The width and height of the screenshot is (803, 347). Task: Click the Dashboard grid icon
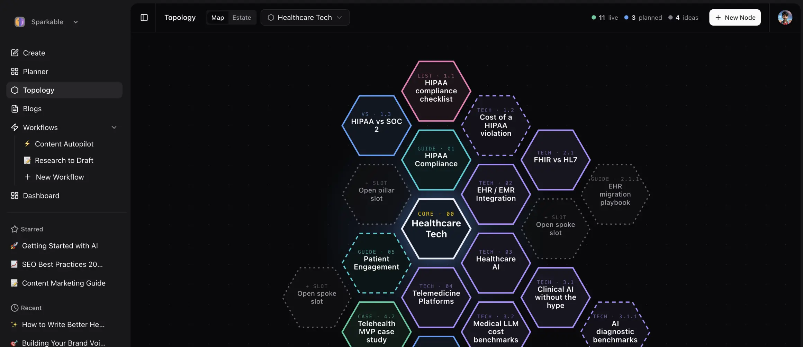click(15, 196)
